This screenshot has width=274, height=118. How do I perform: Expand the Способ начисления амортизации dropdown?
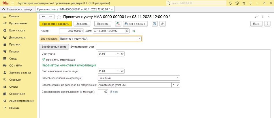pyautogui.click(x=178, y=78)
